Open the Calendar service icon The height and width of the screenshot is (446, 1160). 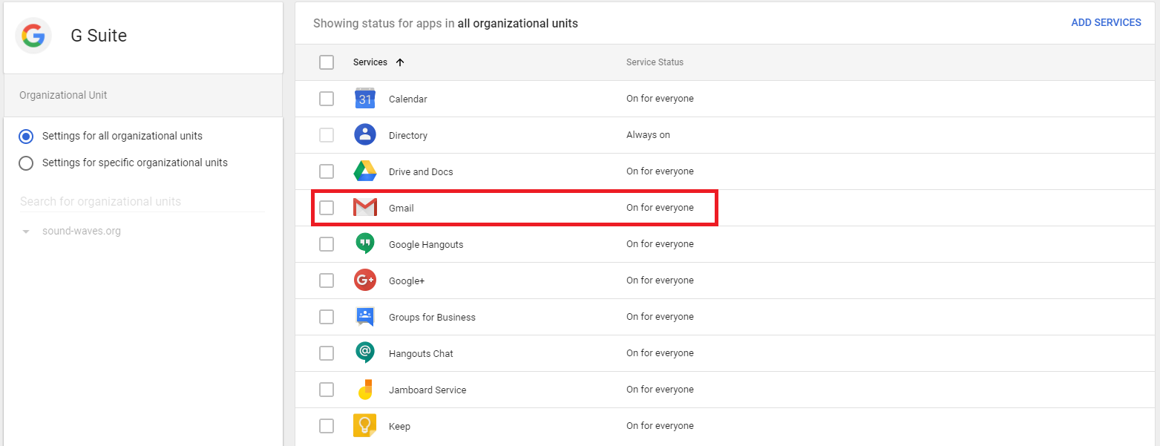(x=365, y=99)
